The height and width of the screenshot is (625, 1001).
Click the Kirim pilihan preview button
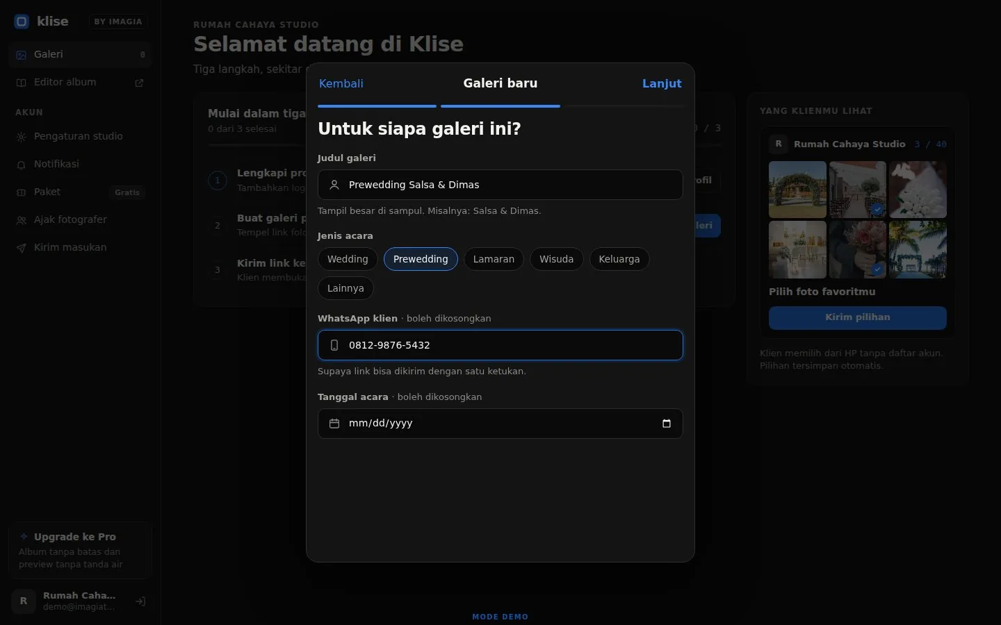click(858, 317)
